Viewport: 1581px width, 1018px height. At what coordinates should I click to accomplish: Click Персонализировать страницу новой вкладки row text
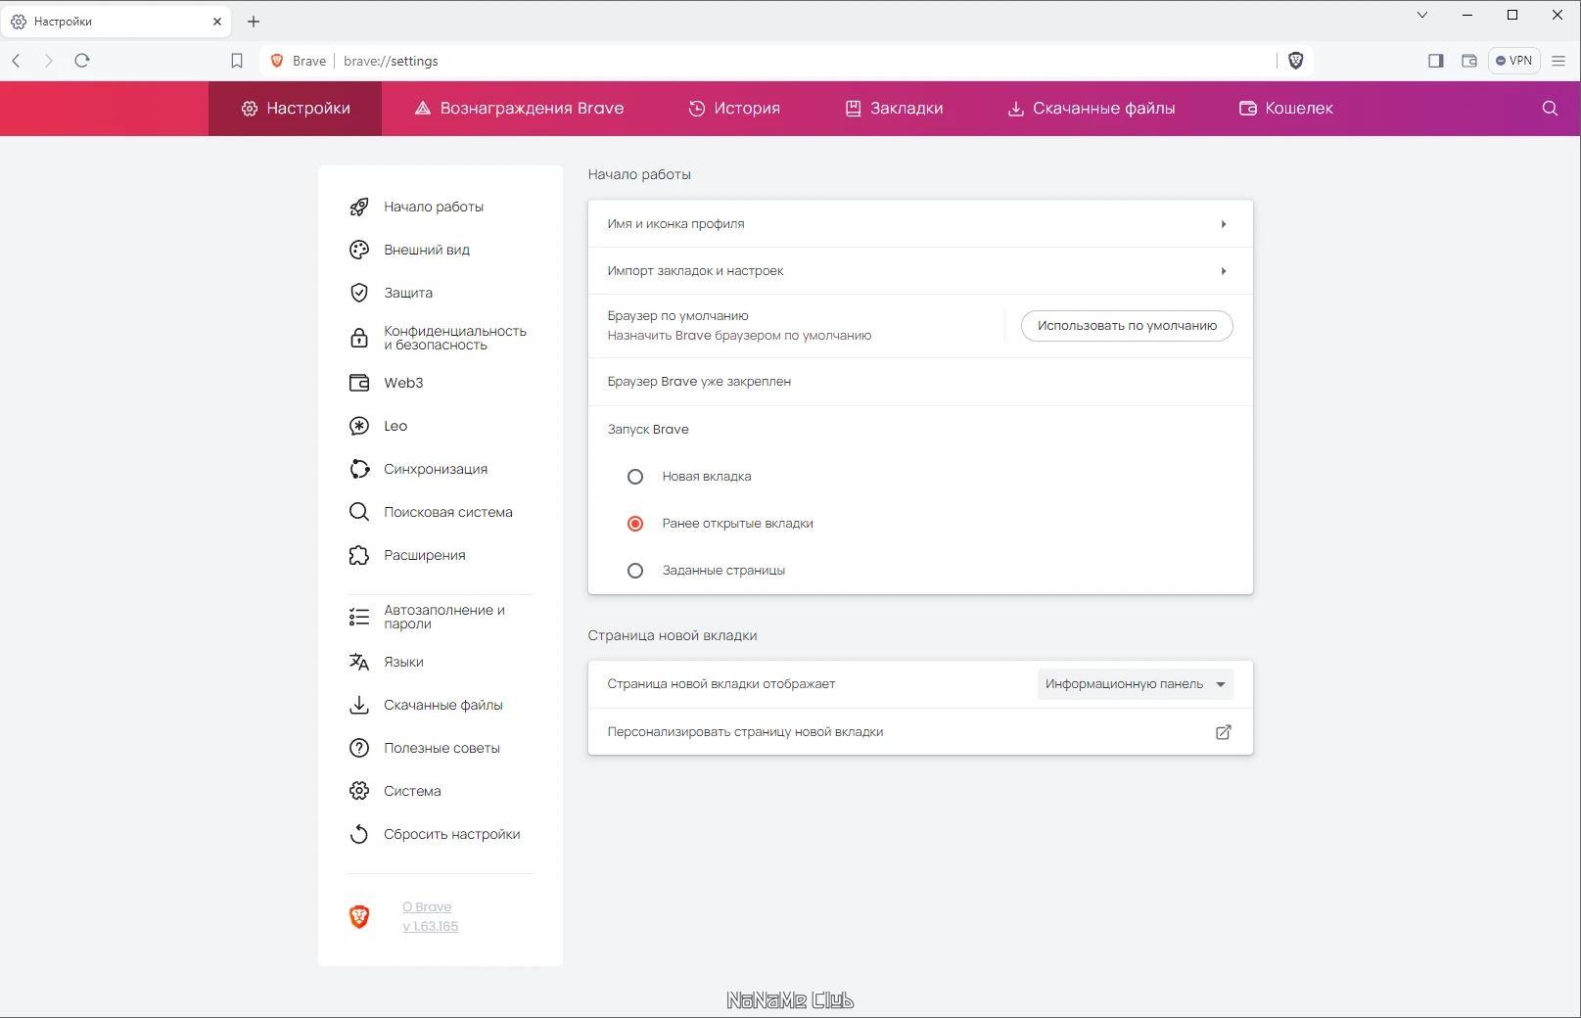click(x=745, y=732)
